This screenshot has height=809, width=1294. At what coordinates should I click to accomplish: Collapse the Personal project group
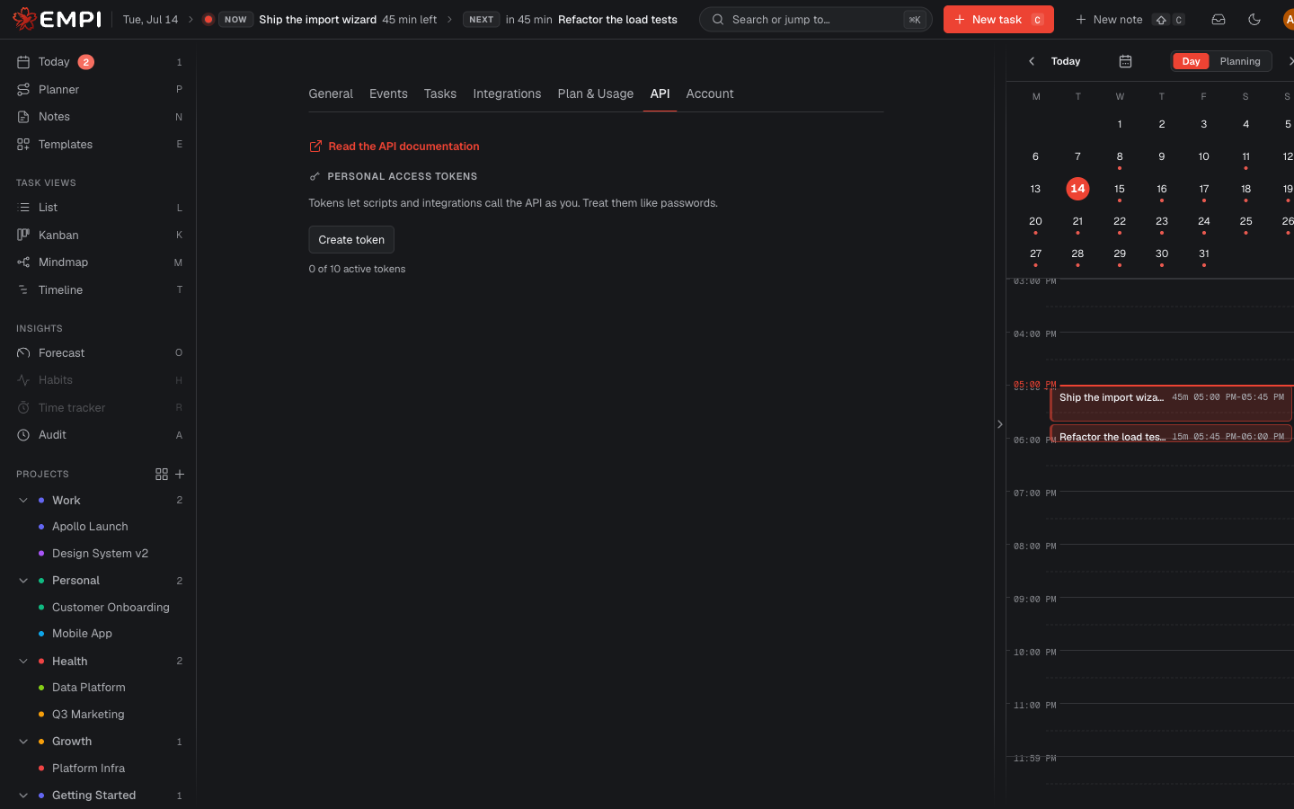23,581
